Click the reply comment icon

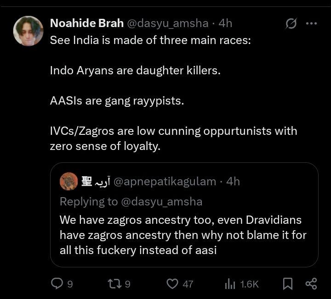point(57,284)
